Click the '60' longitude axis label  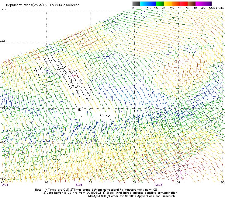tap(223, 182)
